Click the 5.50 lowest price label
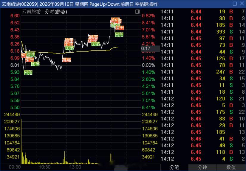The width and height of the screenshot is (246, 171). pos(15,107)
